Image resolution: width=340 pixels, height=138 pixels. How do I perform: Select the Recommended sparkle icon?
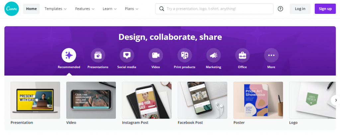[x=69, y=55]
